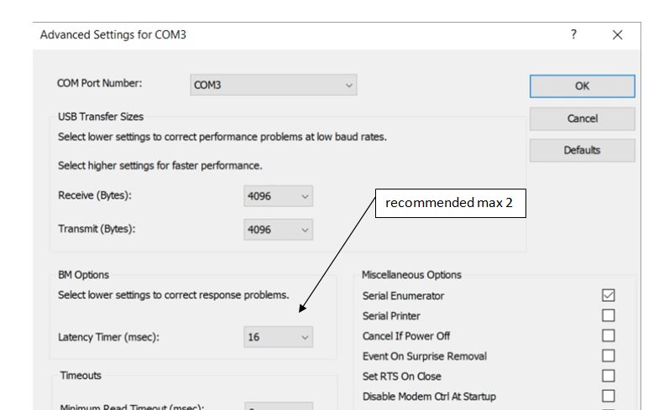This screenshot has width=664, height=410.
Task: Open the COM Port Number dropdown
Action: pyautogui.click(x=274, y=85)
